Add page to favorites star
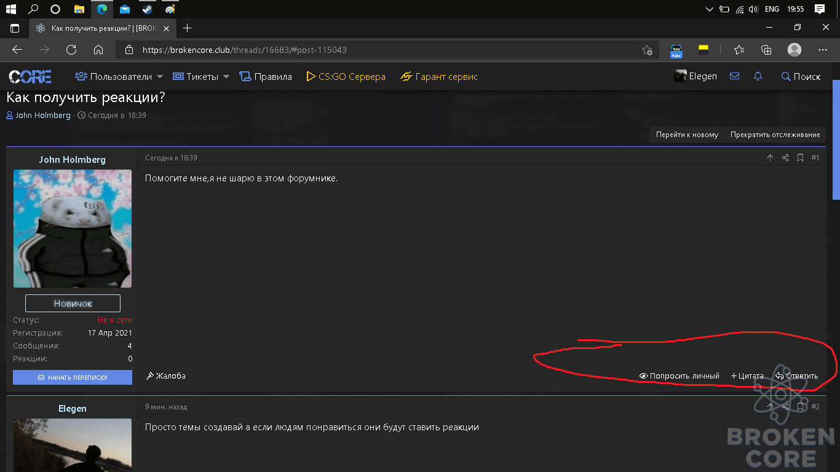Viewport: 840px width, 472px height. click(647, 50)
